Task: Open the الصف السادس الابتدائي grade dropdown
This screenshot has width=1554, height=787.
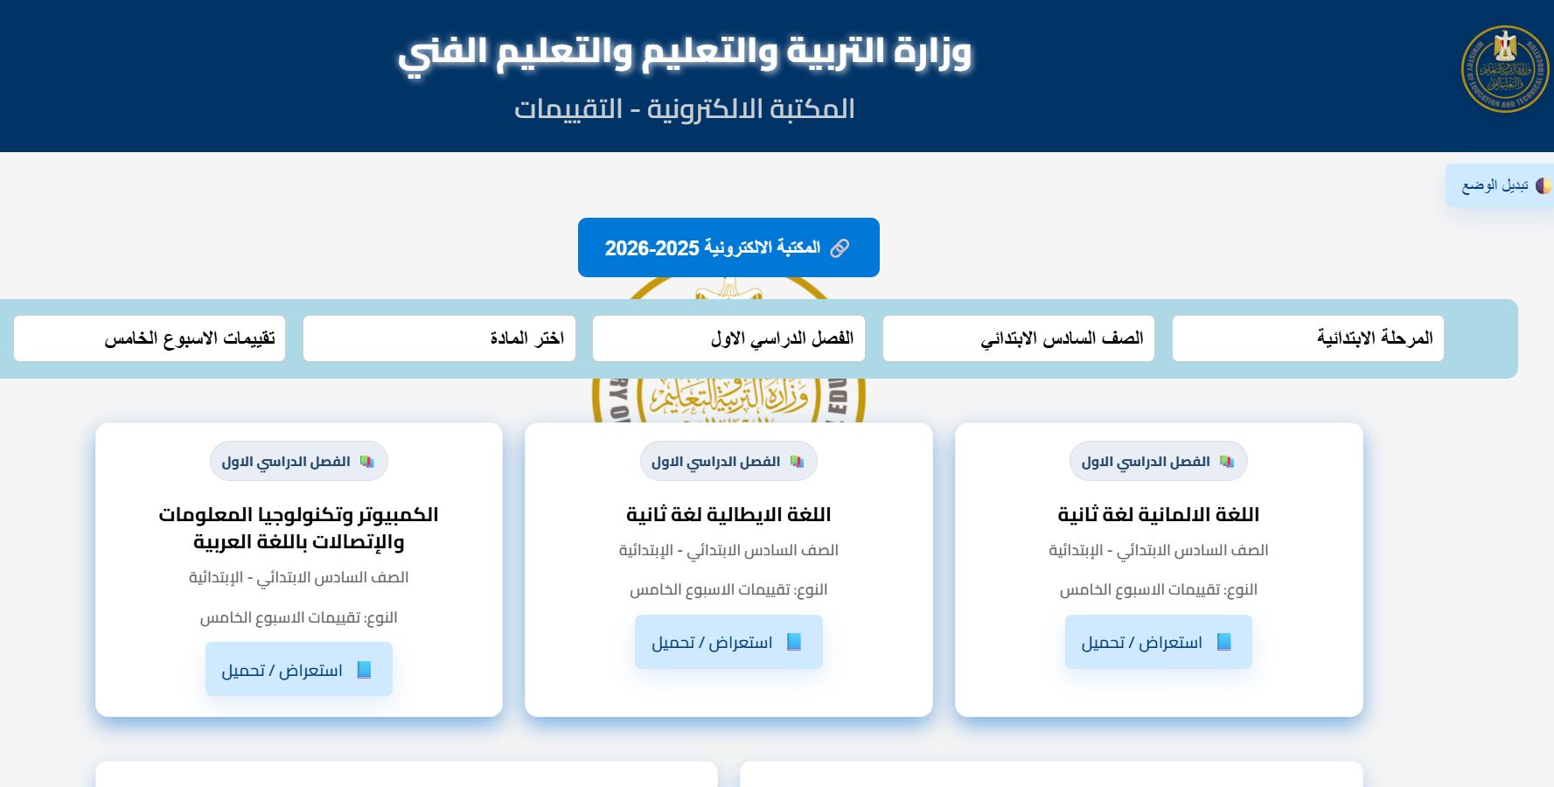Action: pyautogui.click(x=1018, y=338)
